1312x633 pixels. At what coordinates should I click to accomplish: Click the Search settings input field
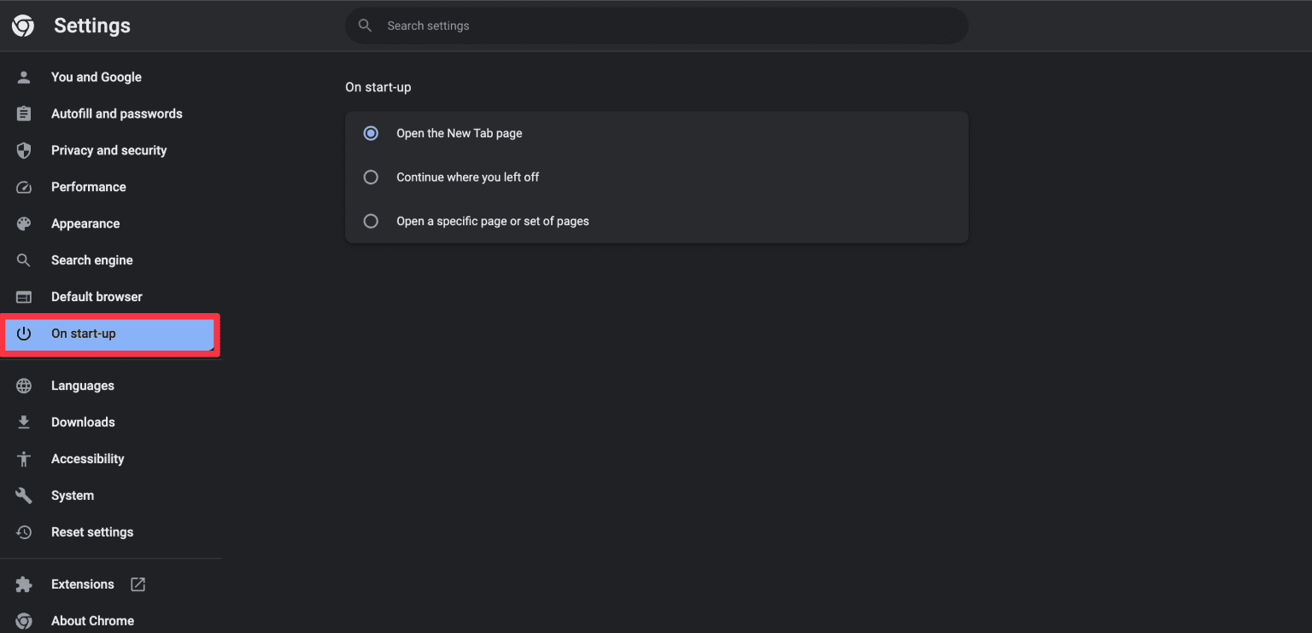point(656,26)
